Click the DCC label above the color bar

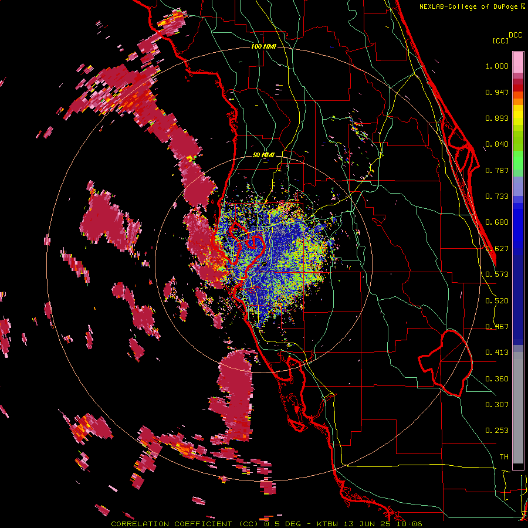click(515, 35)
